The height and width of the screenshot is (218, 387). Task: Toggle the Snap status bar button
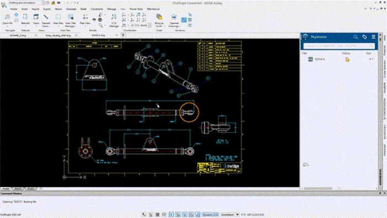150,215
